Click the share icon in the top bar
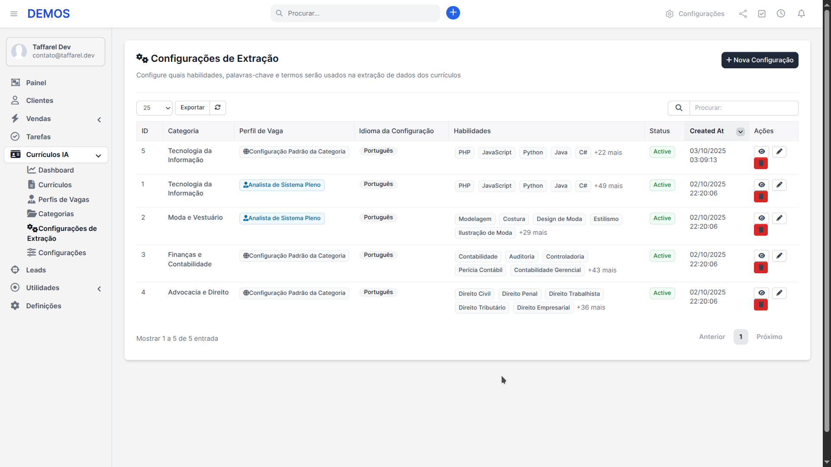831x467 pixels. [x=743, y=13]
